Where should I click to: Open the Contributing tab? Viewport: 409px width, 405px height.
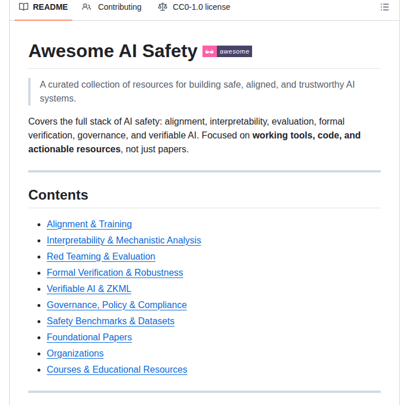(x=112, y=7)
